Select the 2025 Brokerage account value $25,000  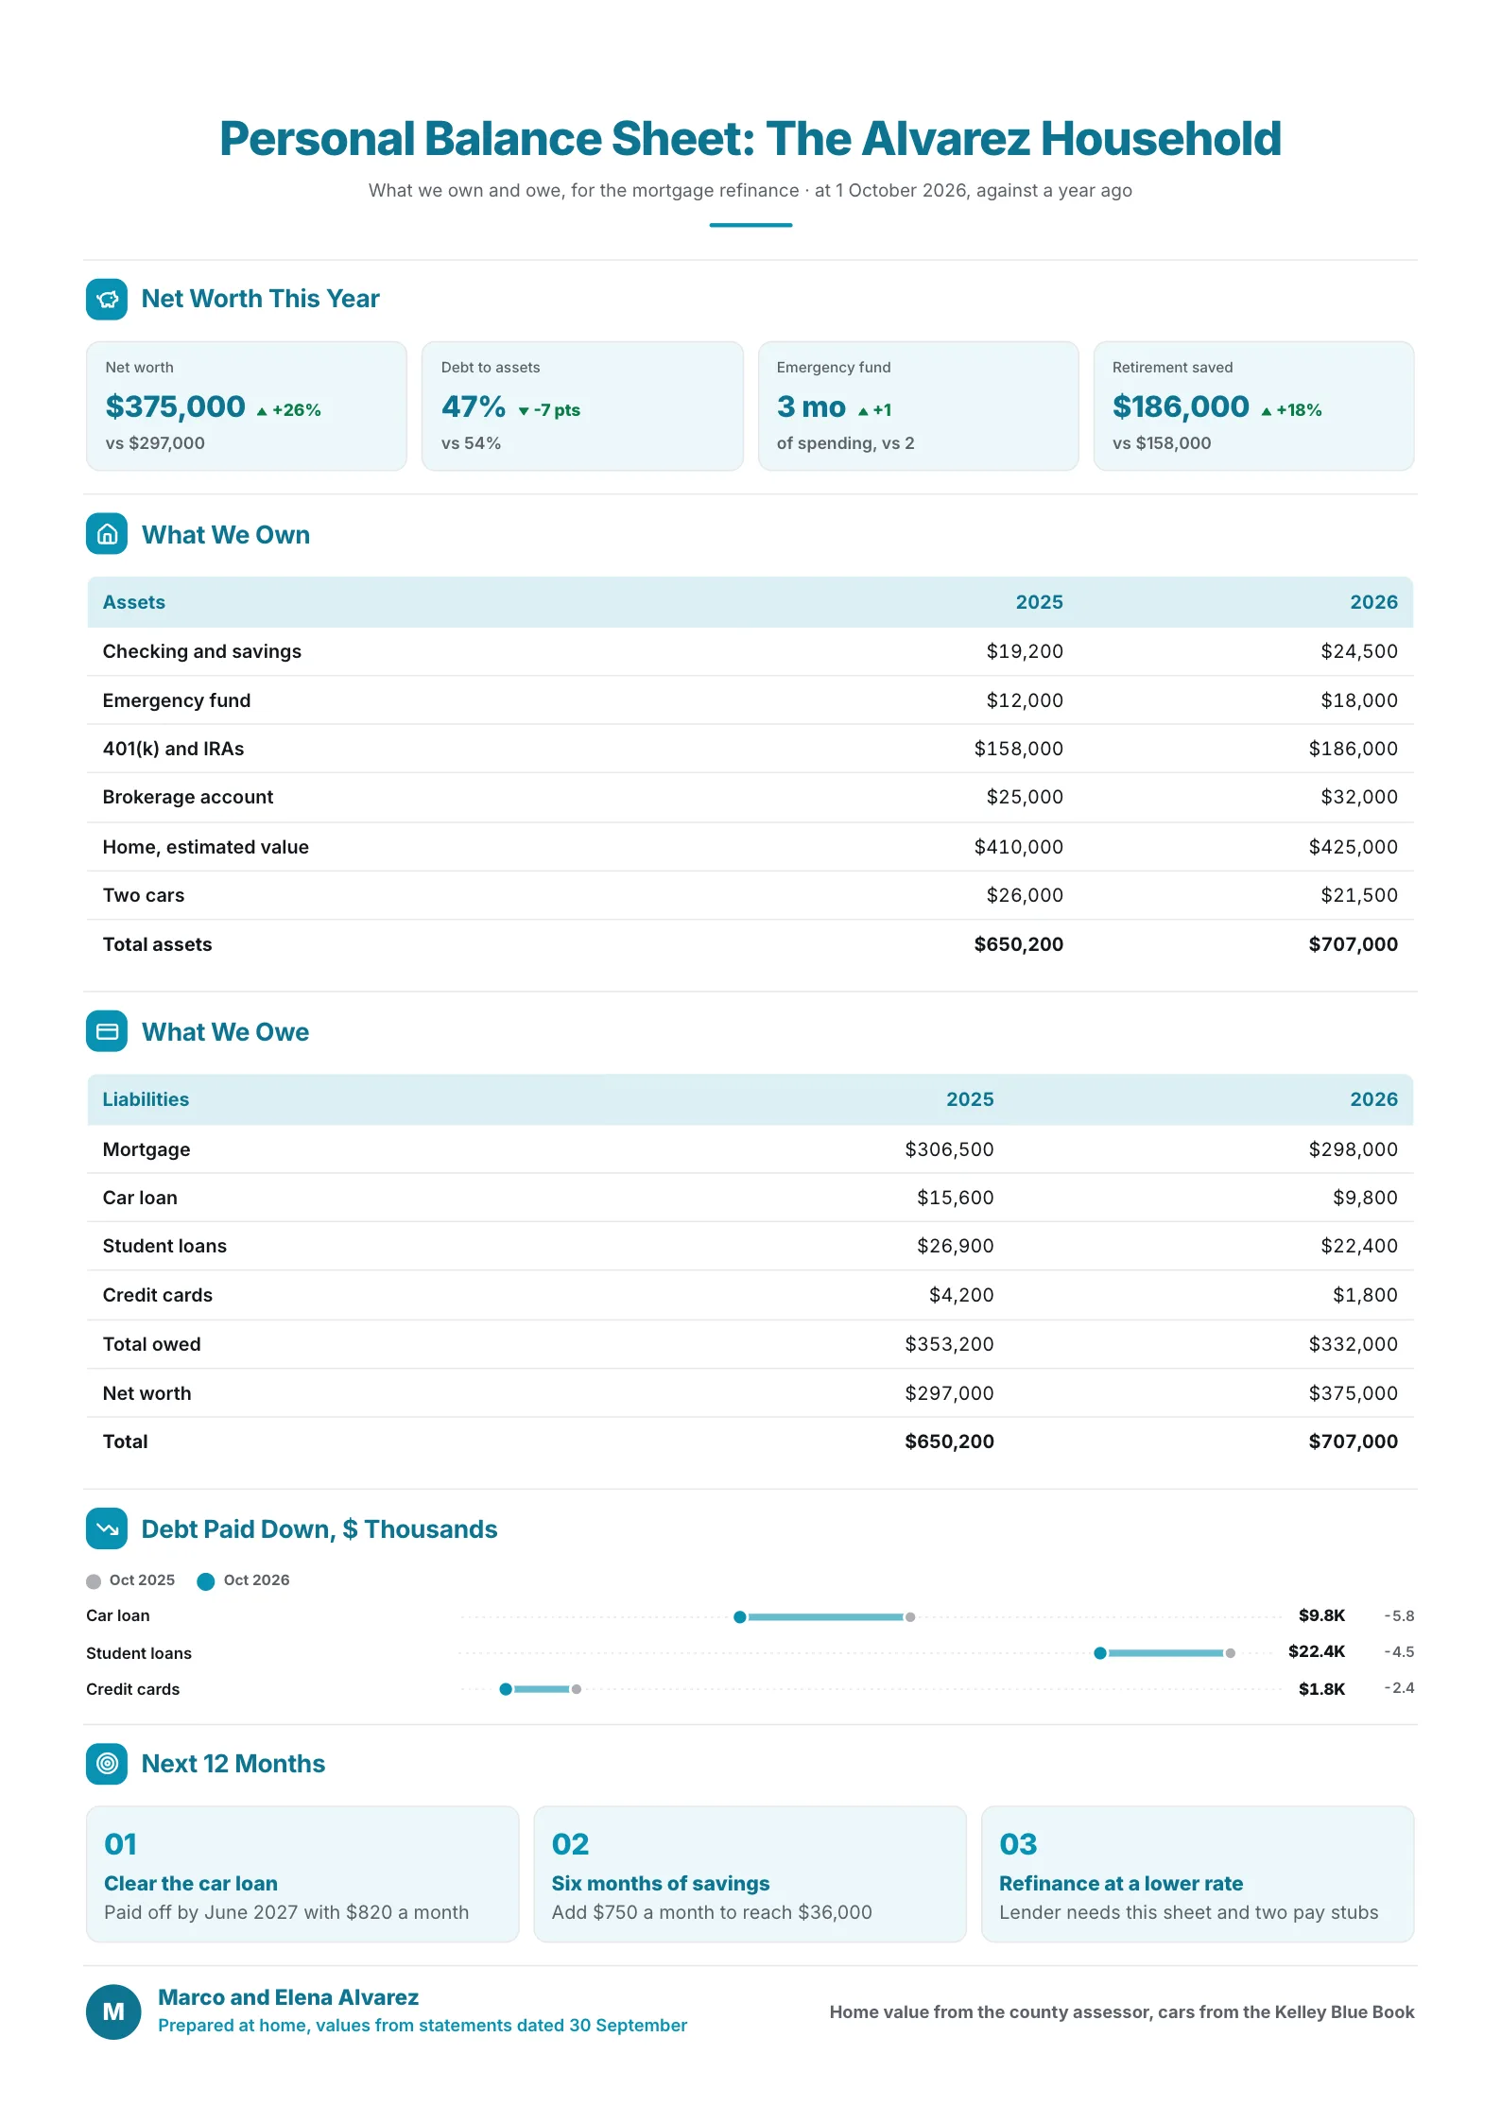coord(1025,797)
